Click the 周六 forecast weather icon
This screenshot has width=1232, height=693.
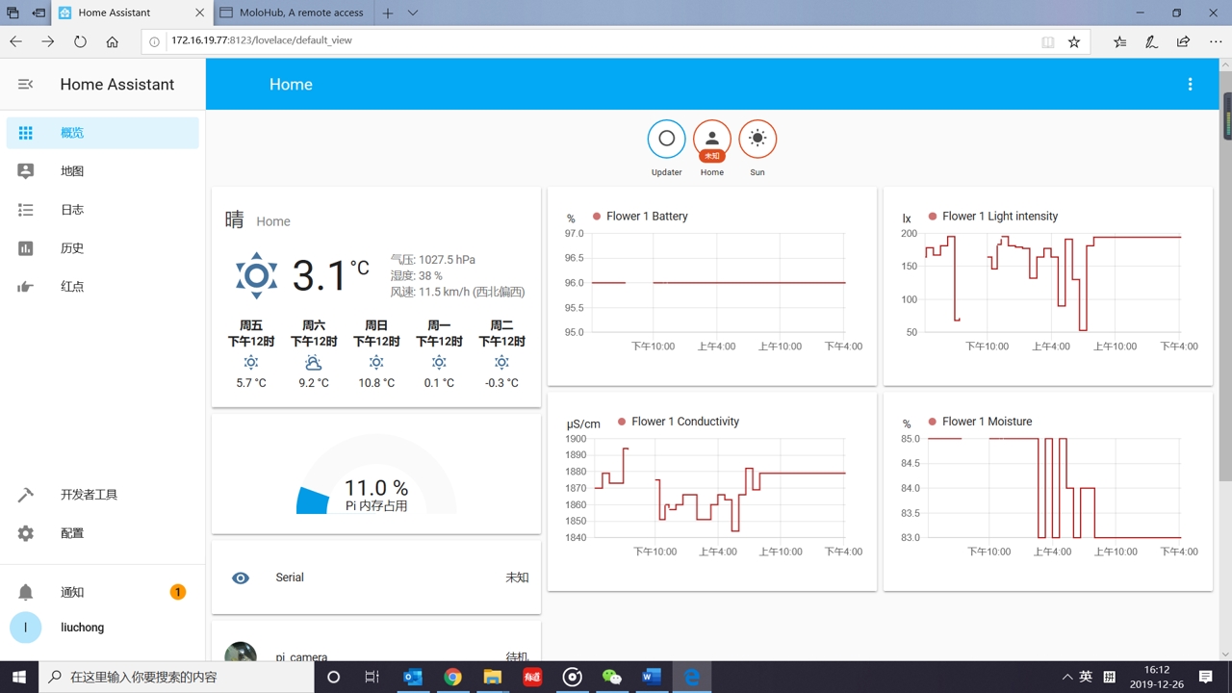point(314,363)
